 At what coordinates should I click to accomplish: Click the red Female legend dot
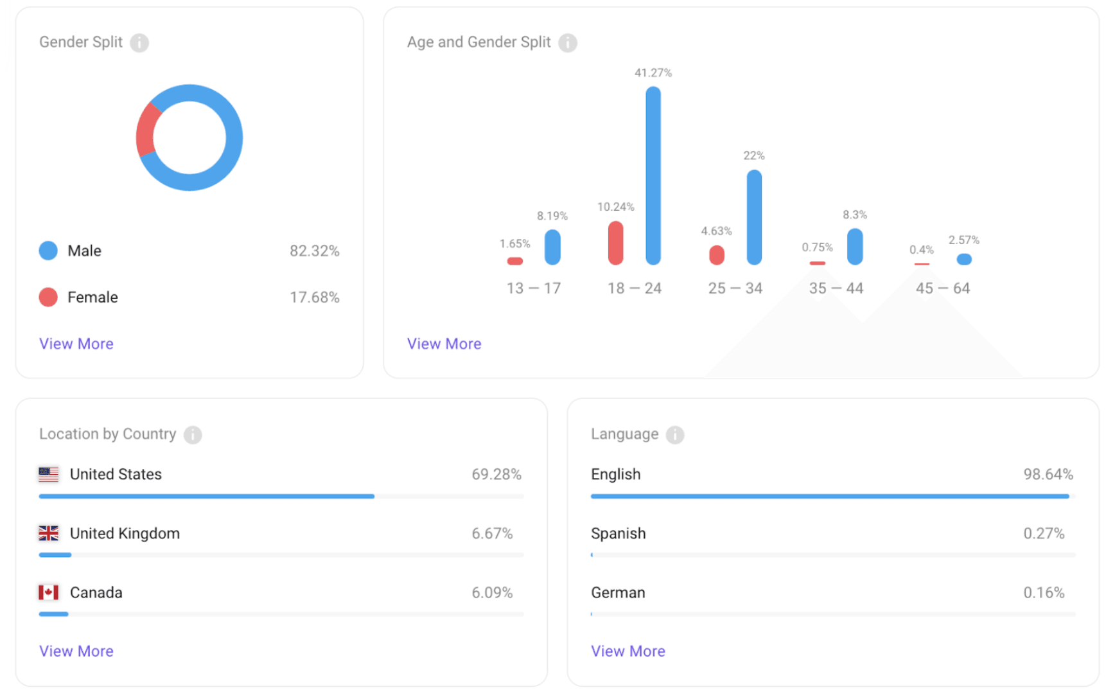(x=48, y=297)
